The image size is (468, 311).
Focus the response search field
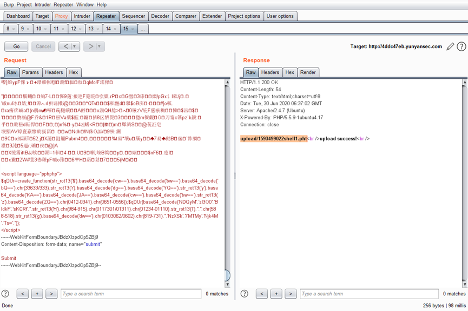click(369, 294)
